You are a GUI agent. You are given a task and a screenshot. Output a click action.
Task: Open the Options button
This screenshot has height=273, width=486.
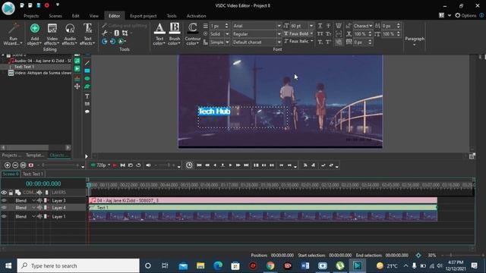click(465, 15)
